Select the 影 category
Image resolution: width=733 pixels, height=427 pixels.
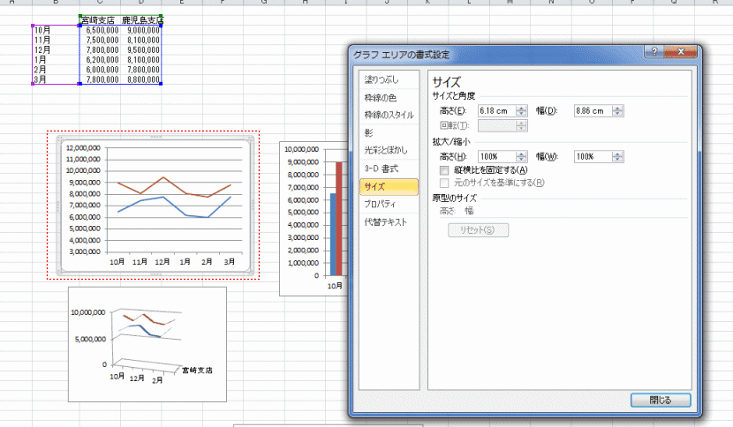click(369, 133)
